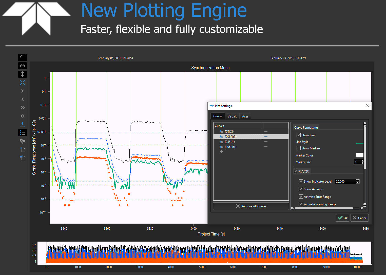Image resolution: width=386 pixels, height=275 pixels.
Task: Click the Marker Size value field
Action: (x=358, y=162)
